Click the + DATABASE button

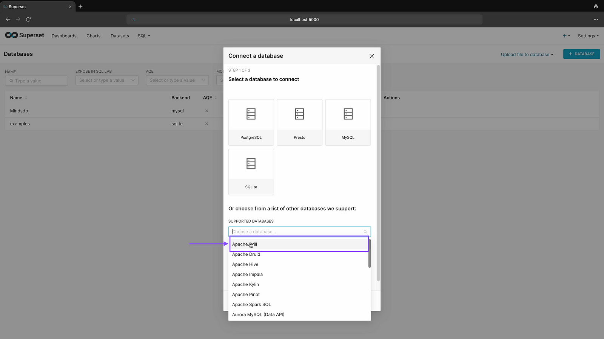click(581, 54)
